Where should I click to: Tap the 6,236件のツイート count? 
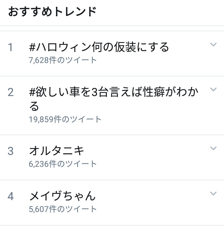click(x=63, y=164)
